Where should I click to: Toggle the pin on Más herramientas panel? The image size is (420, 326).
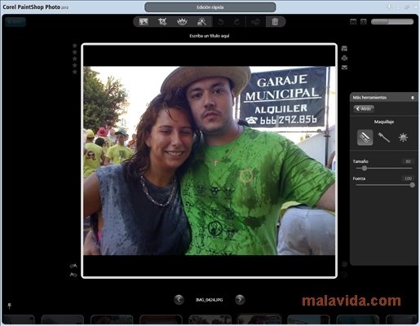[413, 98]
